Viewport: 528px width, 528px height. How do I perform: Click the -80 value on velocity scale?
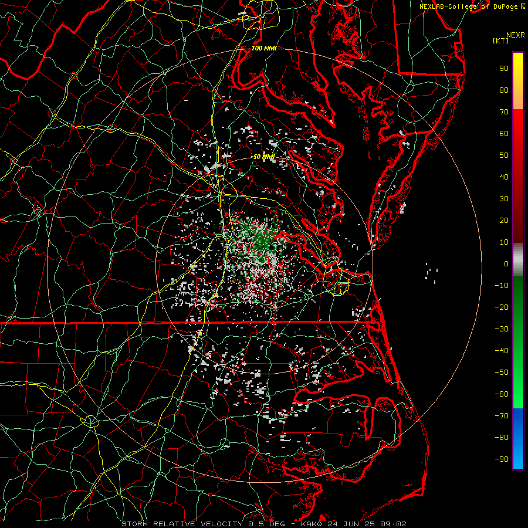(x=502, y=438)
